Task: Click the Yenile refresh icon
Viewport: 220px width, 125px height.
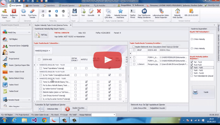Action: [x=23, y=13]
